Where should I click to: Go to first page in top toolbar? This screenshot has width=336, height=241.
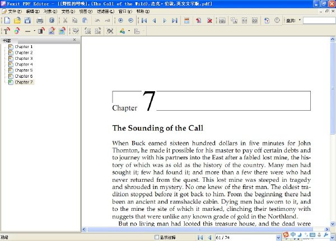(x=144, y=21)
